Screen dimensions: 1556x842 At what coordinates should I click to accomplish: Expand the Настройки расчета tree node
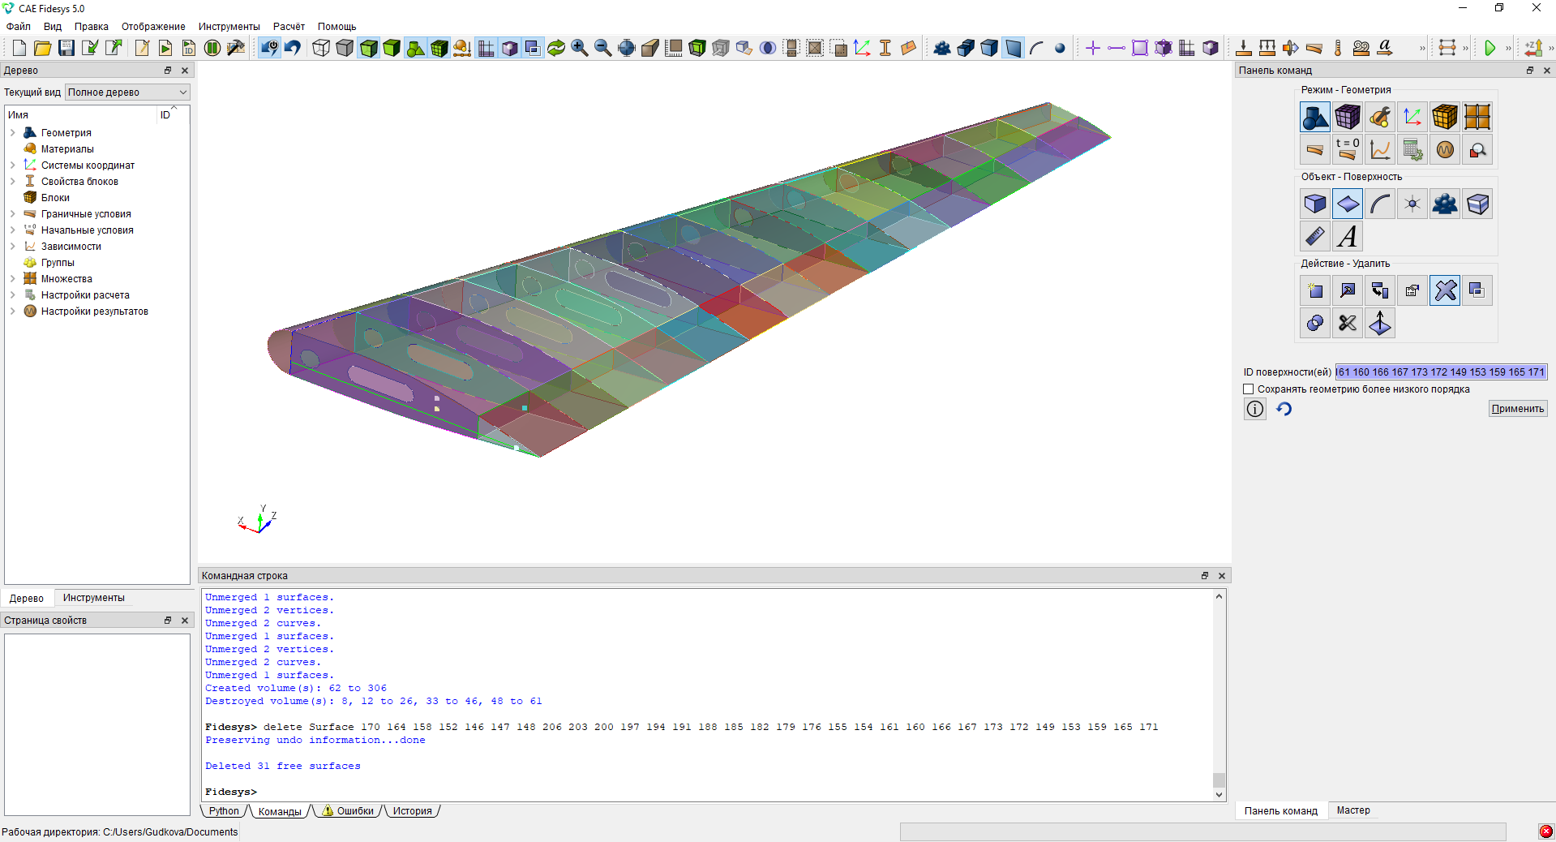point(12,294)
